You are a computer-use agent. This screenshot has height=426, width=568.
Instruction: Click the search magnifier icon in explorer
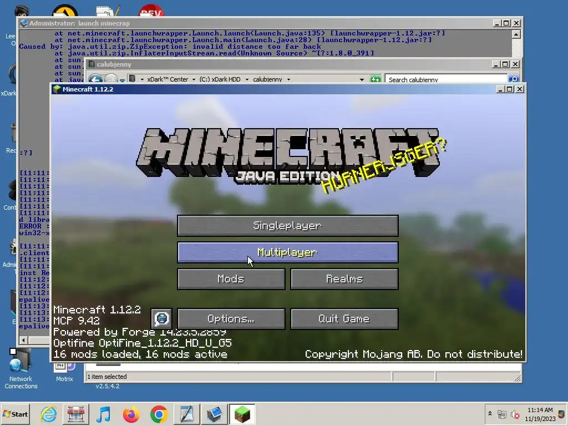(514, 79)
